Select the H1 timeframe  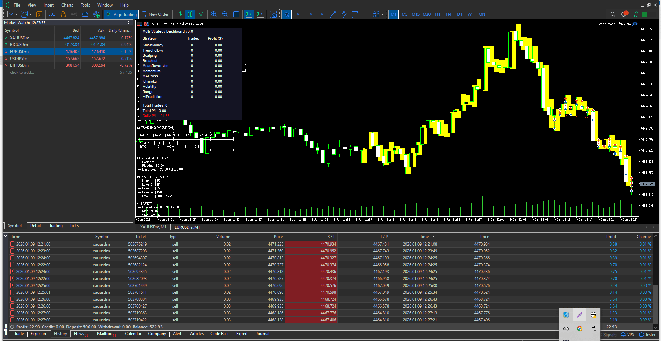point(437,14)
